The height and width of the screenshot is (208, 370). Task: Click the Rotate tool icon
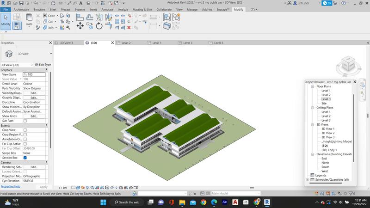(x=99, y=26)
